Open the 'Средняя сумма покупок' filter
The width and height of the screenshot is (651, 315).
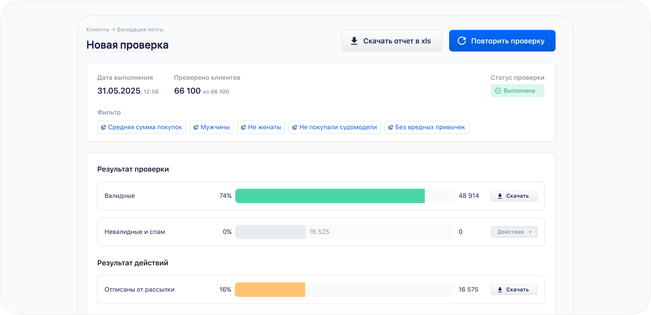coord(141,127)
